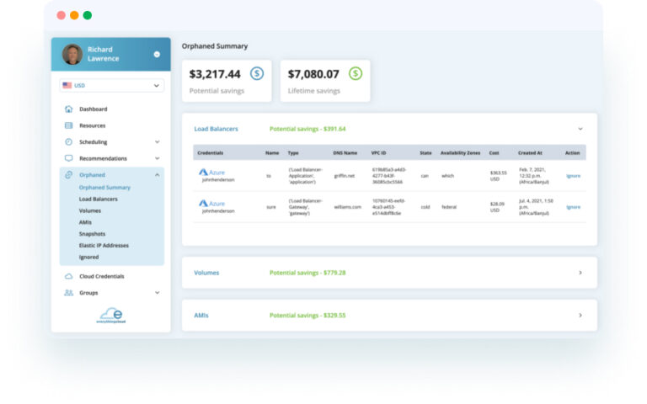The width and height of the screenshot is (647, 404).
Task: Open the user menu beside Richard Lawrence
Action: coord(157,55)
